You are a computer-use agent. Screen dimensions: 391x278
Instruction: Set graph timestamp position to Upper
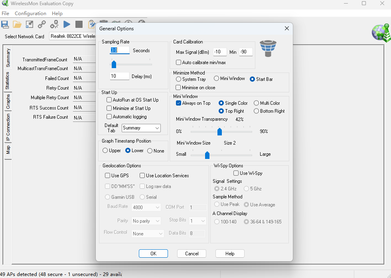click(x=105, y=151)
